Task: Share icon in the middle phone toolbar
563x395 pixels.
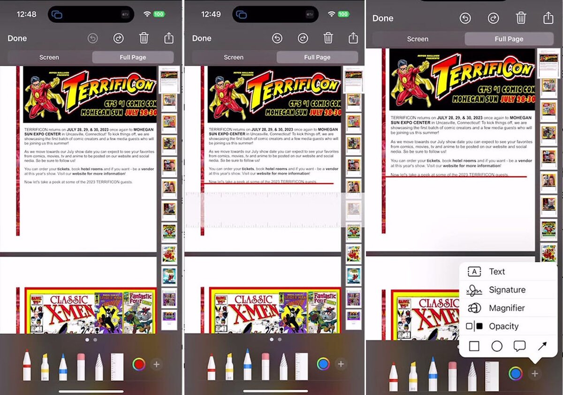Action: [x=353, y=38]
